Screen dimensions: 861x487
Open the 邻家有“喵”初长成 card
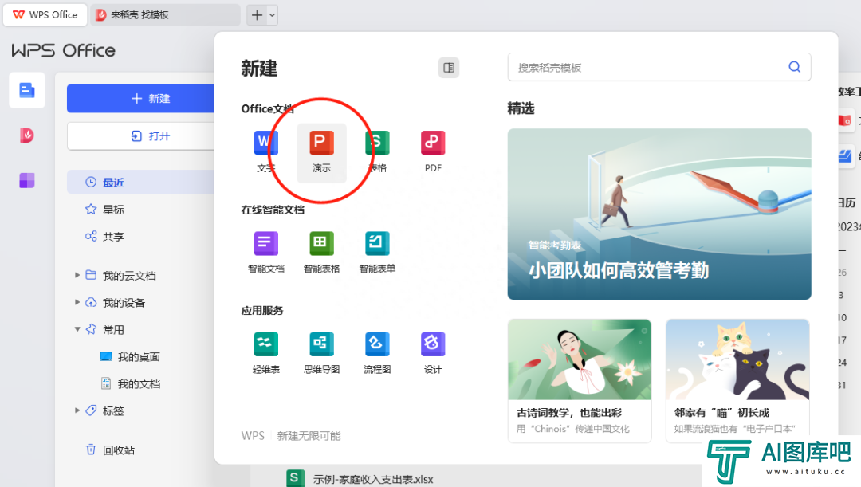(737, 380)
